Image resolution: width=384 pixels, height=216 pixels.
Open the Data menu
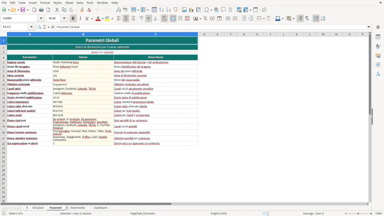pyautogui.click(x=80, y=3)
